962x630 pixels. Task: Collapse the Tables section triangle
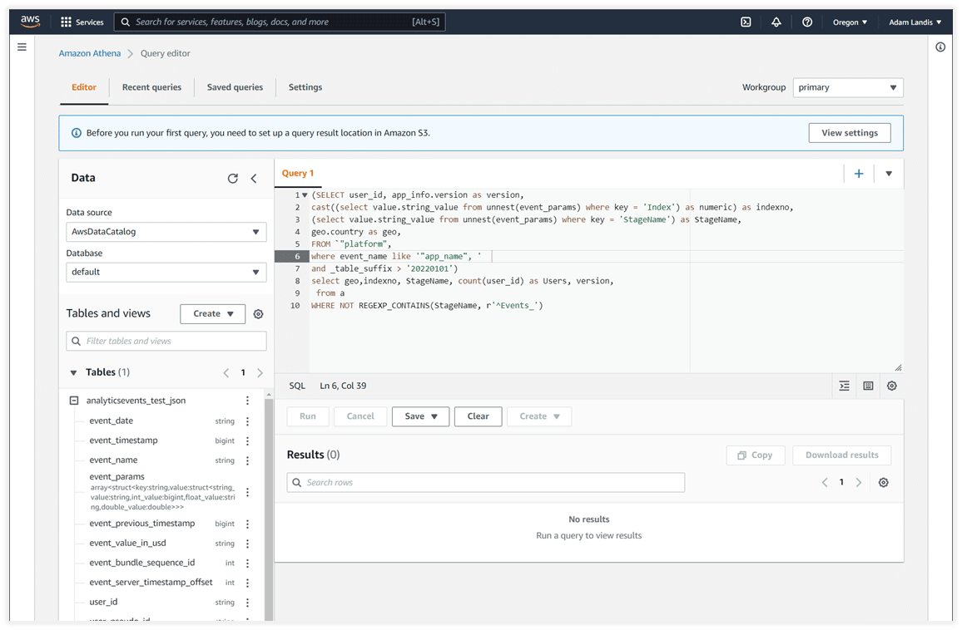click(73, 372)
